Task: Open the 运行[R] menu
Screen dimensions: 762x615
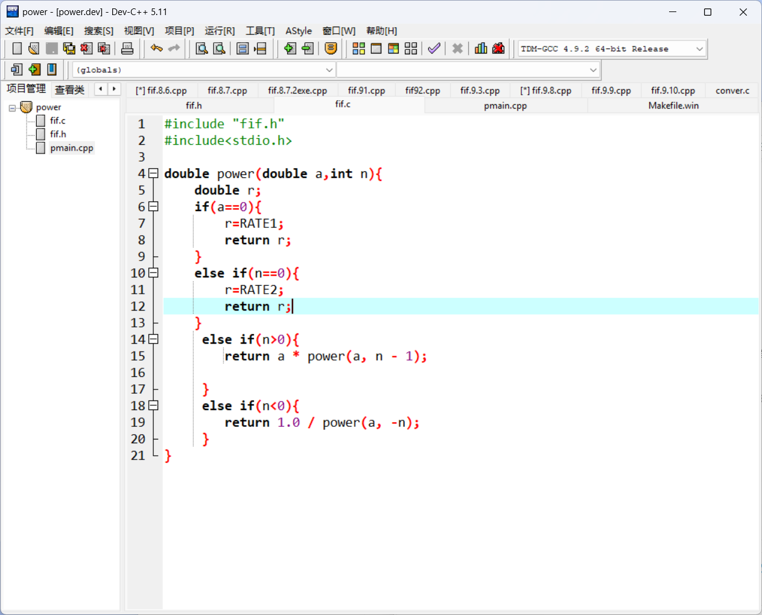Action: [220, 31]
